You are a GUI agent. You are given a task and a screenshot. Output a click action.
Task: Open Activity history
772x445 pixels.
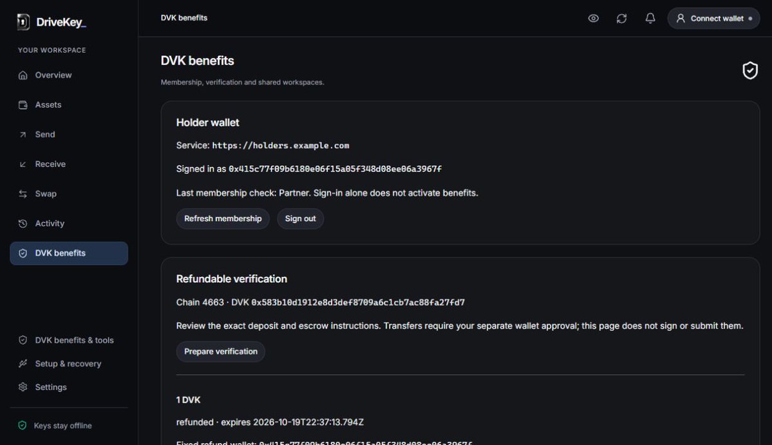69,223
